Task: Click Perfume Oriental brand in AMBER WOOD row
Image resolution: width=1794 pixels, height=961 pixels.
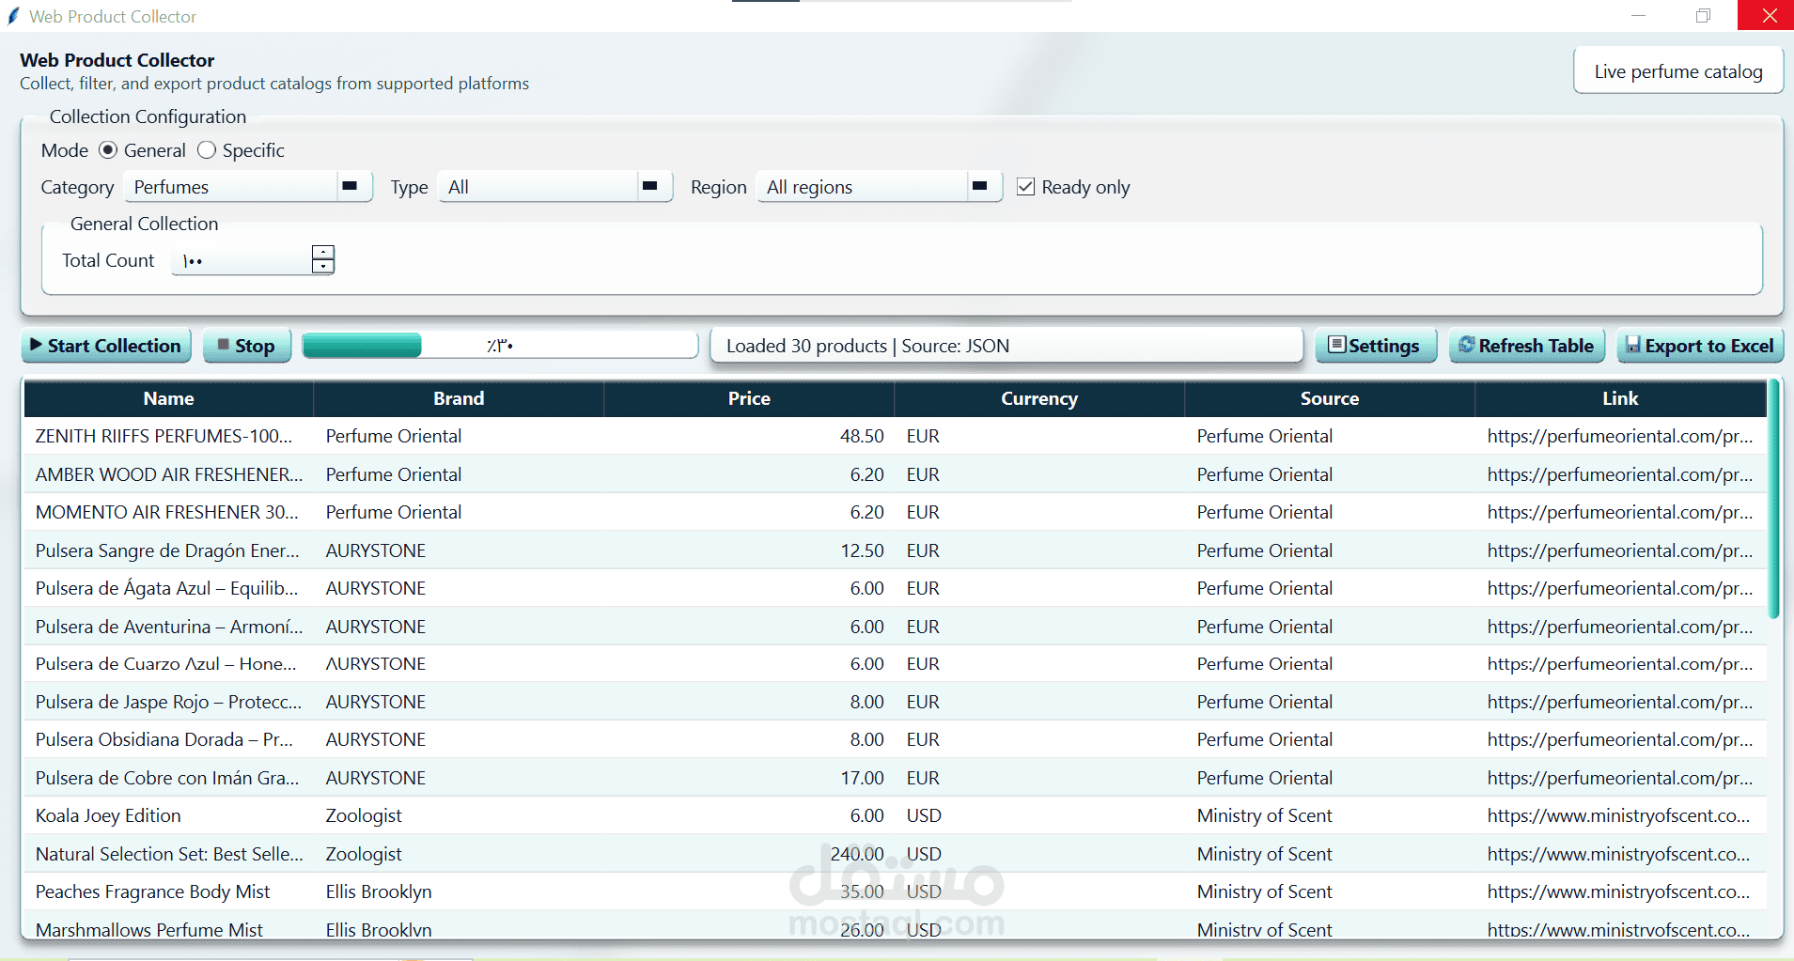Action: coord(394,474)
